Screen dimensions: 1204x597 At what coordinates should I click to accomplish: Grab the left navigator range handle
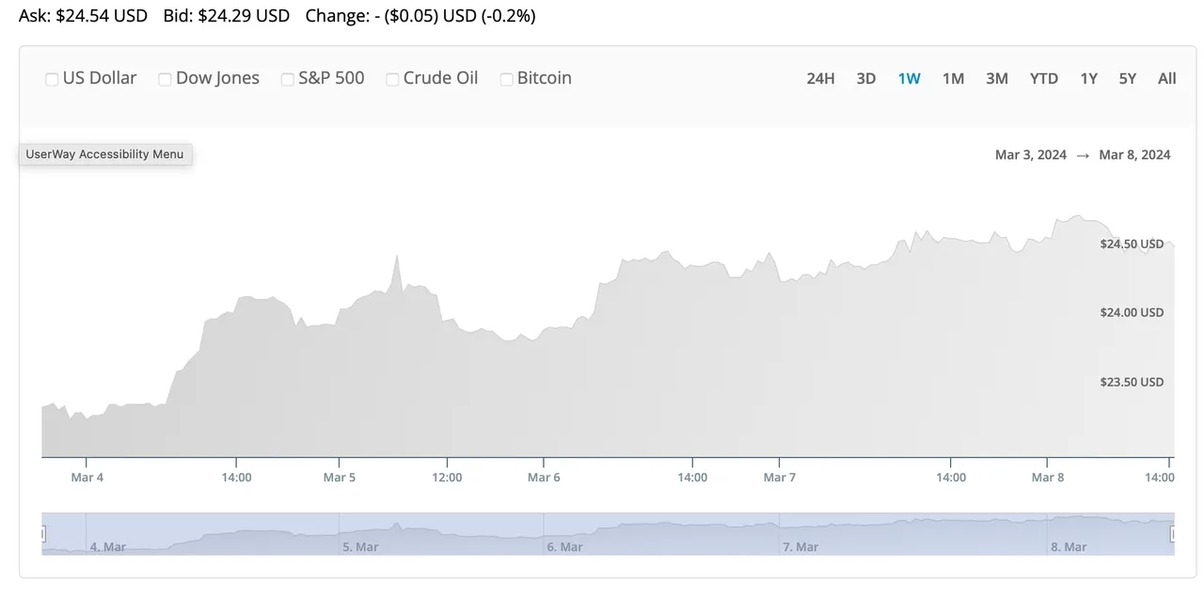tap(41, 534)
